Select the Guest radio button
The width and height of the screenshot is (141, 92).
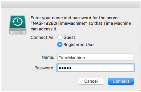[x=60, y=37]
